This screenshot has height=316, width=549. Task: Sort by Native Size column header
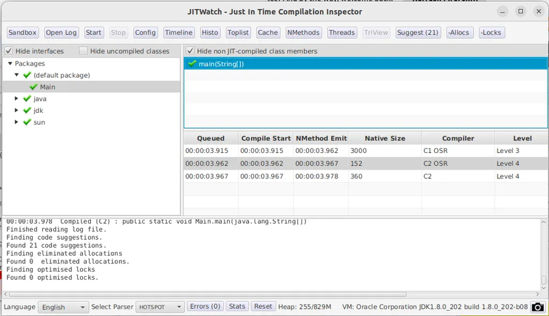point(385,138)
